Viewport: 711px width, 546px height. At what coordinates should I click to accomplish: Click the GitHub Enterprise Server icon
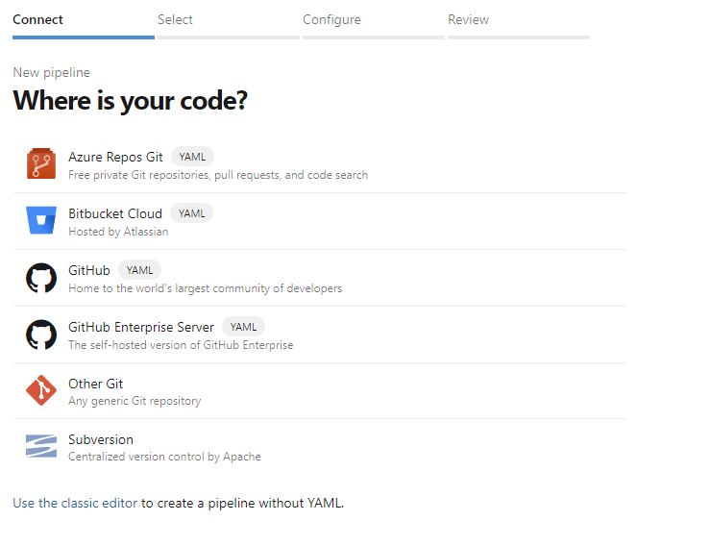41,335
